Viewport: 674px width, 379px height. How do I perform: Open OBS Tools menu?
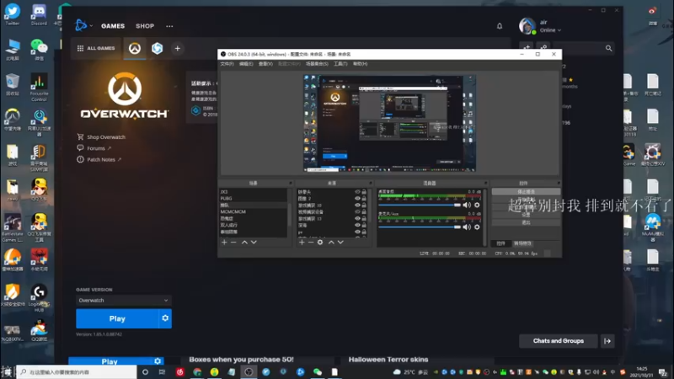340,64
